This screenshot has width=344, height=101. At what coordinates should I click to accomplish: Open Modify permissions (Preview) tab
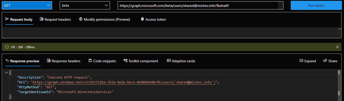pyautogui.click(x=104, y=19)
